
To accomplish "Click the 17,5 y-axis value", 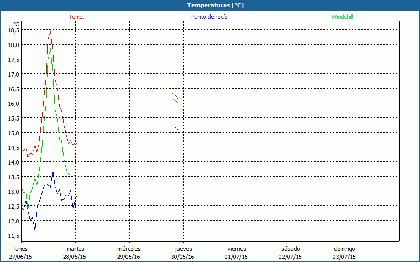I will point(14,60).
